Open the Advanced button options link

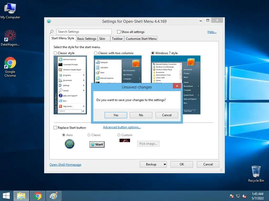pyautogui.click(x=122, y=127)
